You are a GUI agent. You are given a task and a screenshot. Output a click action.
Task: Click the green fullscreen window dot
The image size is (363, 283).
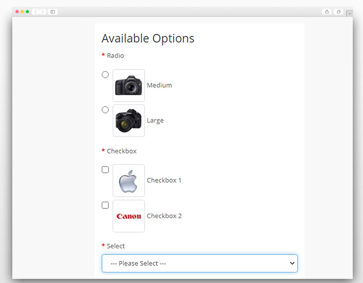pos(27,12)
